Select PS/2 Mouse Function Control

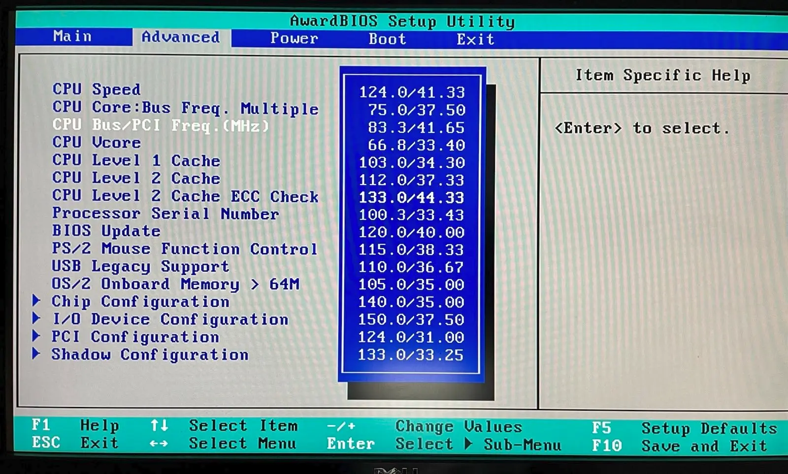[x=185, y=249]
